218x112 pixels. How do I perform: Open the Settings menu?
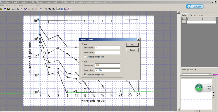pyautogui.click(x=29, y=5)
